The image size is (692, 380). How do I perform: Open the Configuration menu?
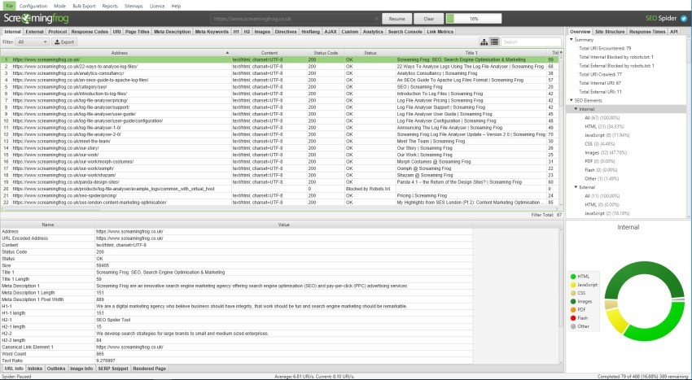point(33,7)
